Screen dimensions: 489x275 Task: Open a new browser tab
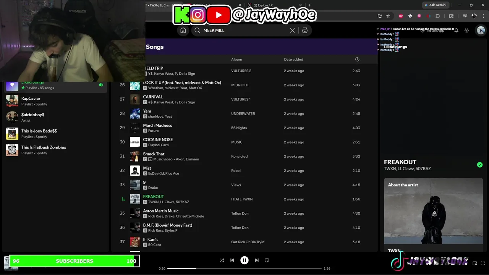point(309,5)
